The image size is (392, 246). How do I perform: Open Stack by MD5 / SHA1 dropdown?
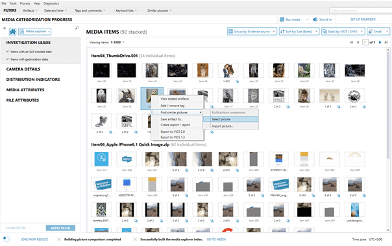point(343,32)
